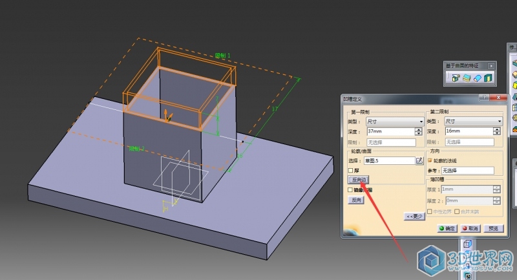Toggle the 轮廓的法线 normal to profile checkbox
This screenshot has height=280, width=517.
(430, 160)
